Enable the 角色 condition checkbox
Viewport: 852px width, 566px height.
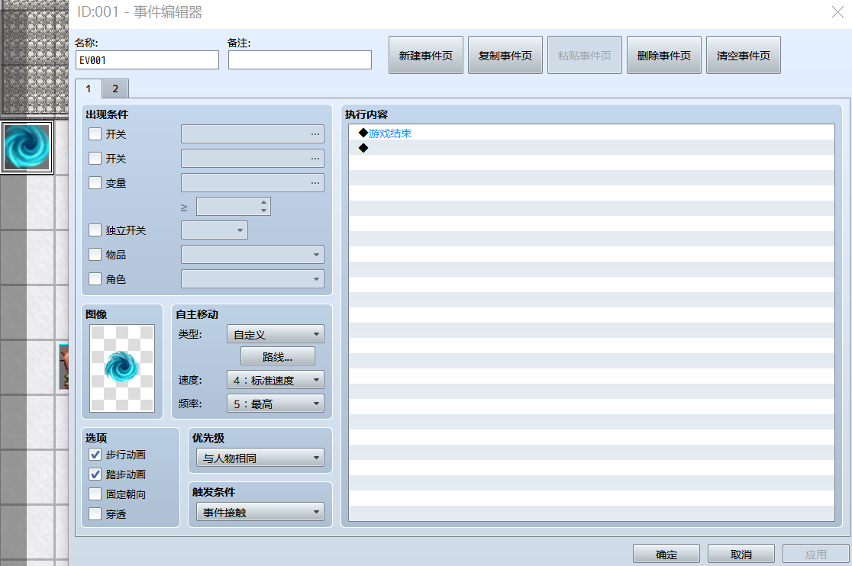[x=95, y=279]
